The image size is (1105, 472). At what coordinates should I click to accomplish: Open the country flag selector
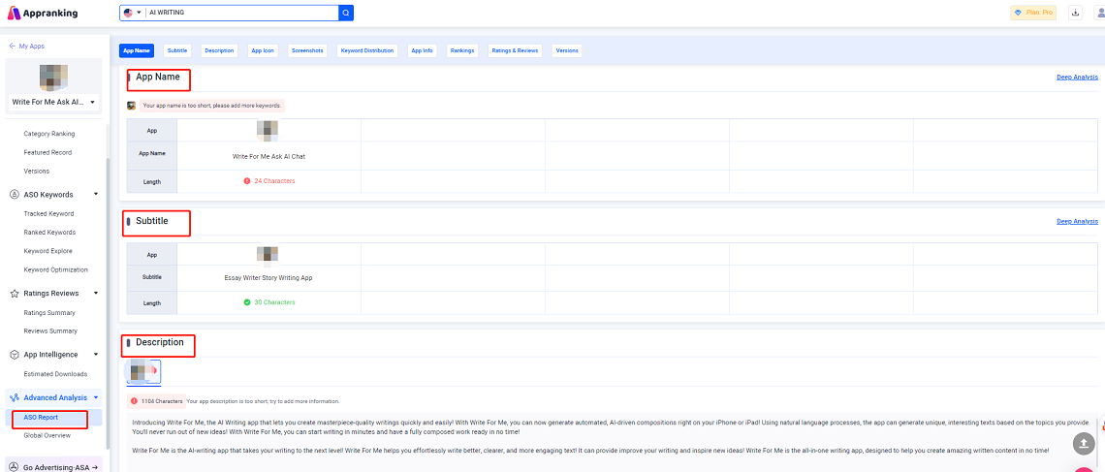(132, 13)
